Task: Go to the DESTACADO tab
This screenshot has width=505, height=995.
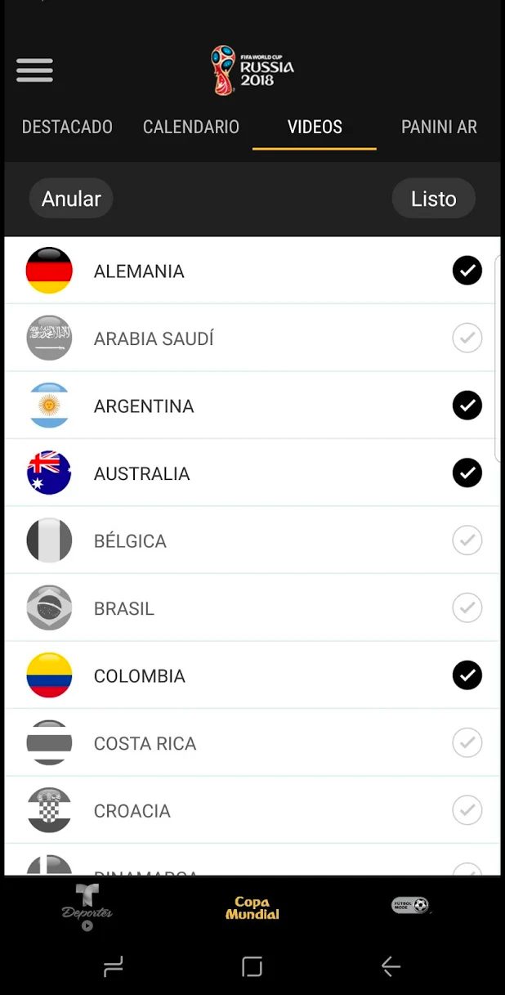Action: 66,127
